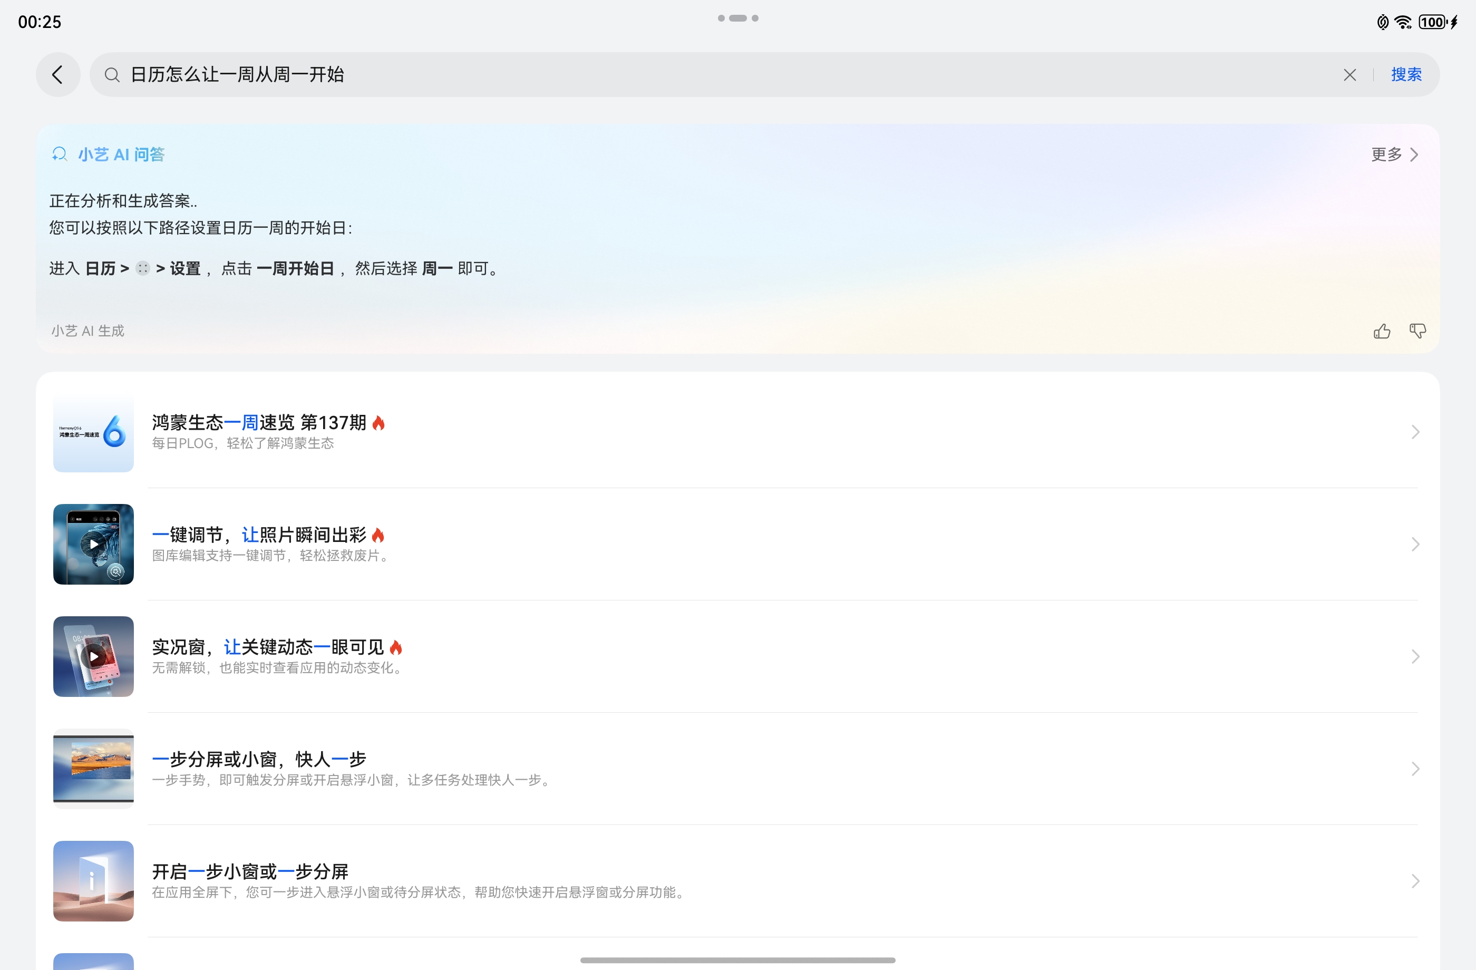
Task: Expand chevron for 开启一步小窗或一步分屏 result
Action: [x=1415, y=881]
